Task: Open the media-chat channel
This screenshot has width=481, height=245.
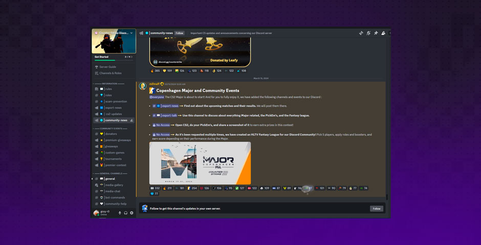Action: pyautogui.click(x=114, y=191)
